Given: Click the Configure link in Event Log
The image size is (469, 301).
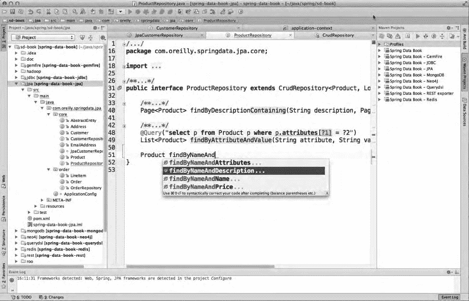Looking at the screenshot, I should pyautogui.click(x=222, y=278).
